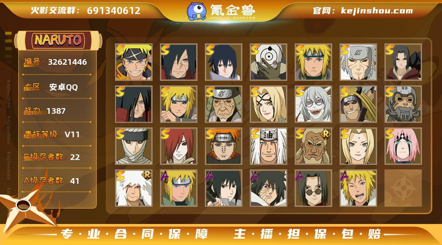The height and width of the screenshot is (245, 442).
Task: Pick the Jiraiya portrait with 油 headband
Action: pyautogui.click(x=269, y=146)
